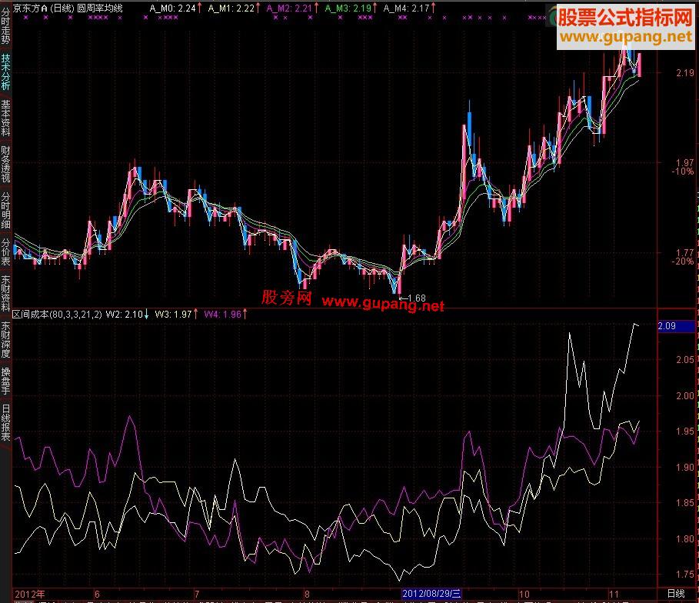Screen dimensions: 699x603
Task: Click the 1.85 indicator axis label
Action: (684, 503)
